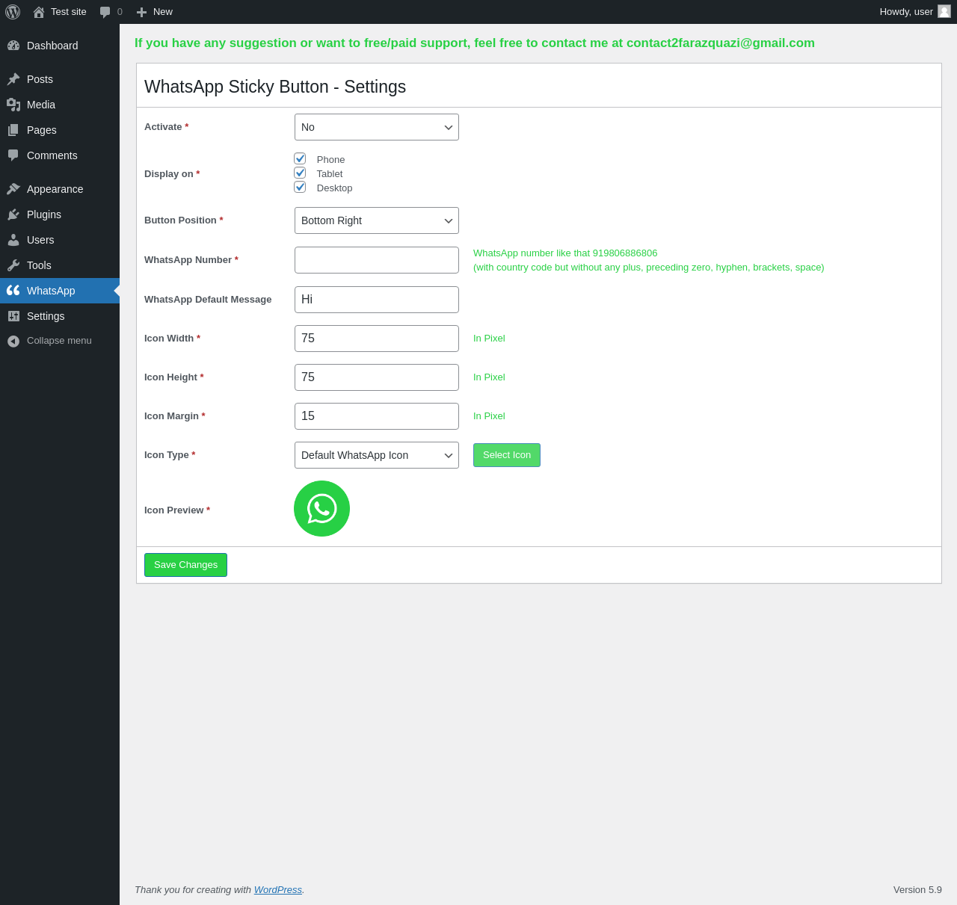Go to Pages menu label
The height and width of the screenshot is (905, 957).
(42, 130)
